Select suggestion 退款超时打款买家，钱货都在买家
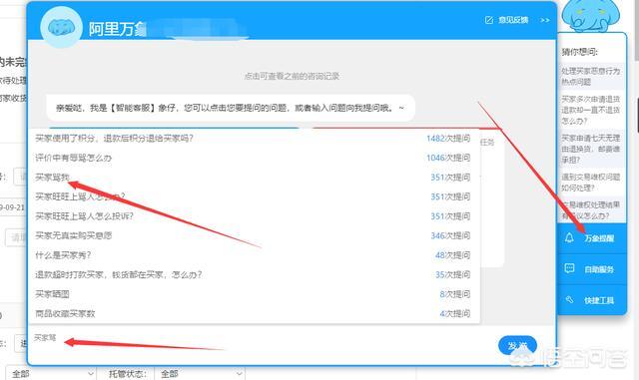Screen dimensions: 639x380 (118, 275)
